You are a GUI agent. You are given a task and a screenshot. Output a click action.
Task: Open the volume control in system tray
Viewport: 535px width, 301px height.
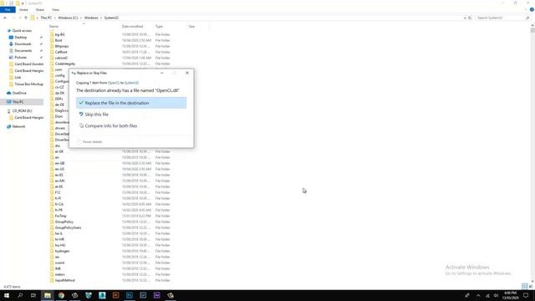coord(496,295)
